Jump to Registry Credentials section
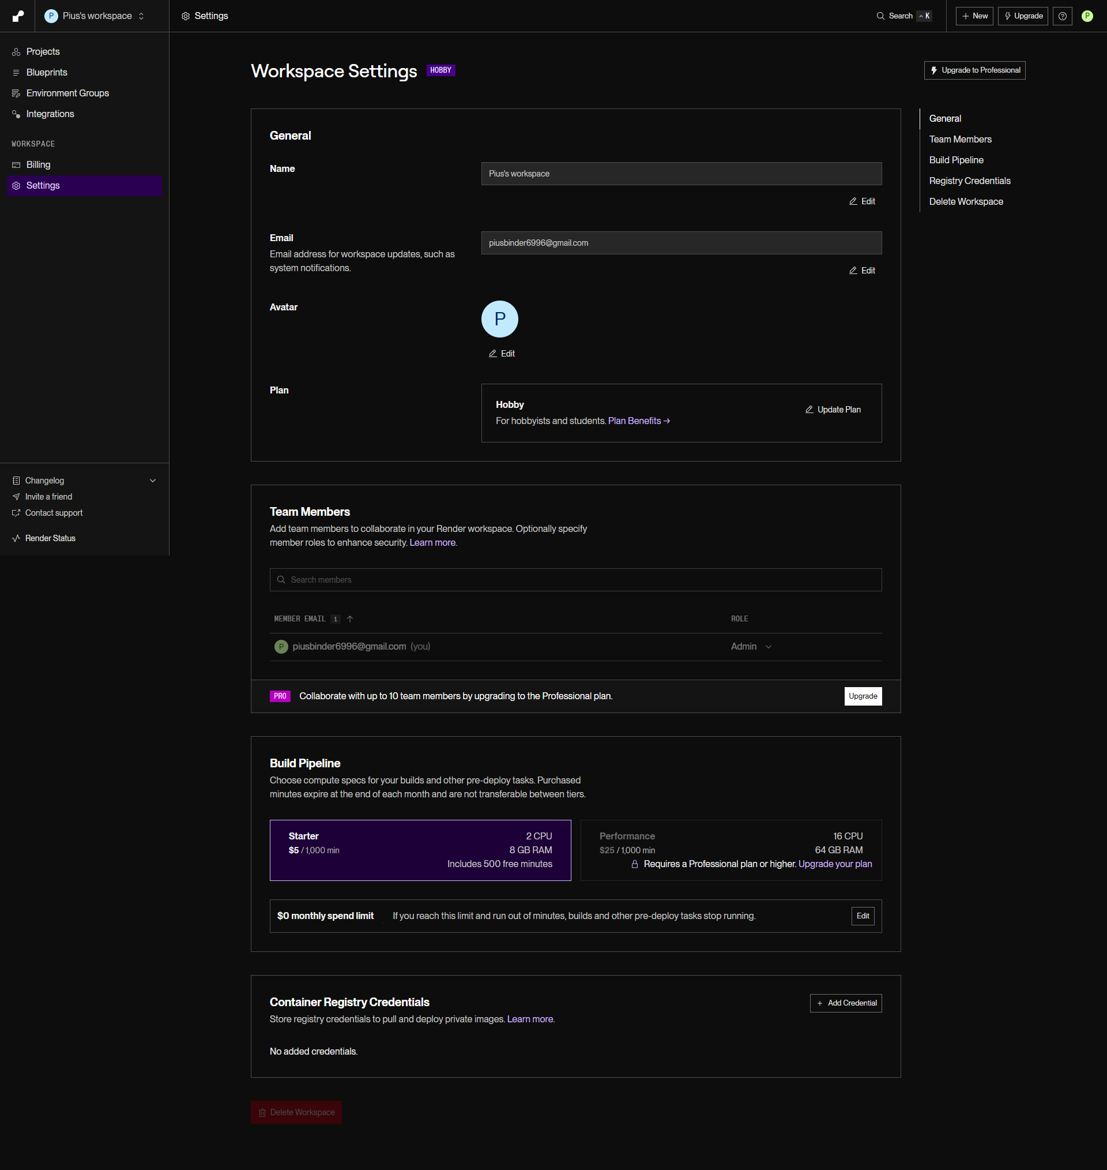This screenshot has width=1107, height=1170. click(970, 181)
